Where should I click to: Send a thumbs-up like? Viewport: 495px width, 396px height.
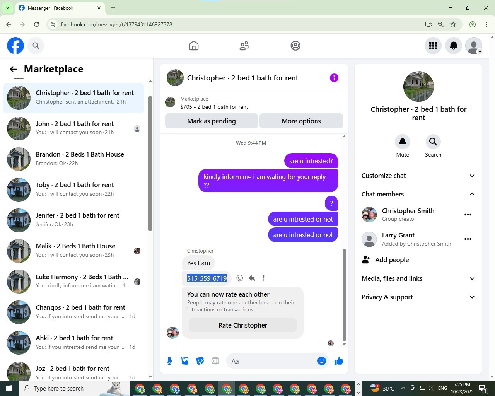click(339, 361)
